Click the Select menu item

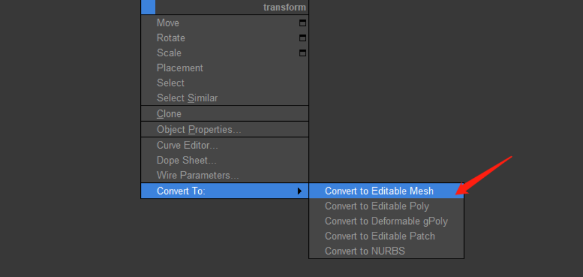pyautogui.click(x=170, y=83)
